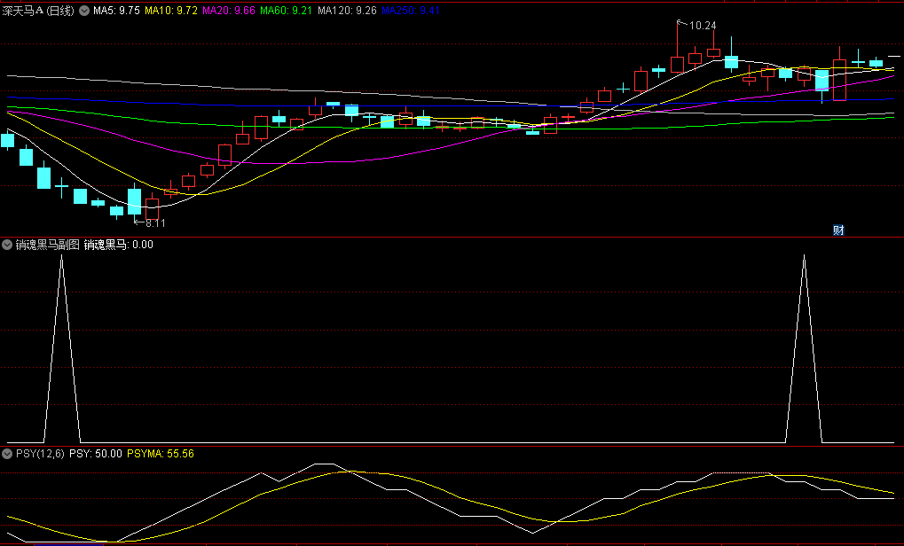This screenshot has width=904, height=546.
Task: Select the MA5: 9.75 label
Action: coord(116,11)
